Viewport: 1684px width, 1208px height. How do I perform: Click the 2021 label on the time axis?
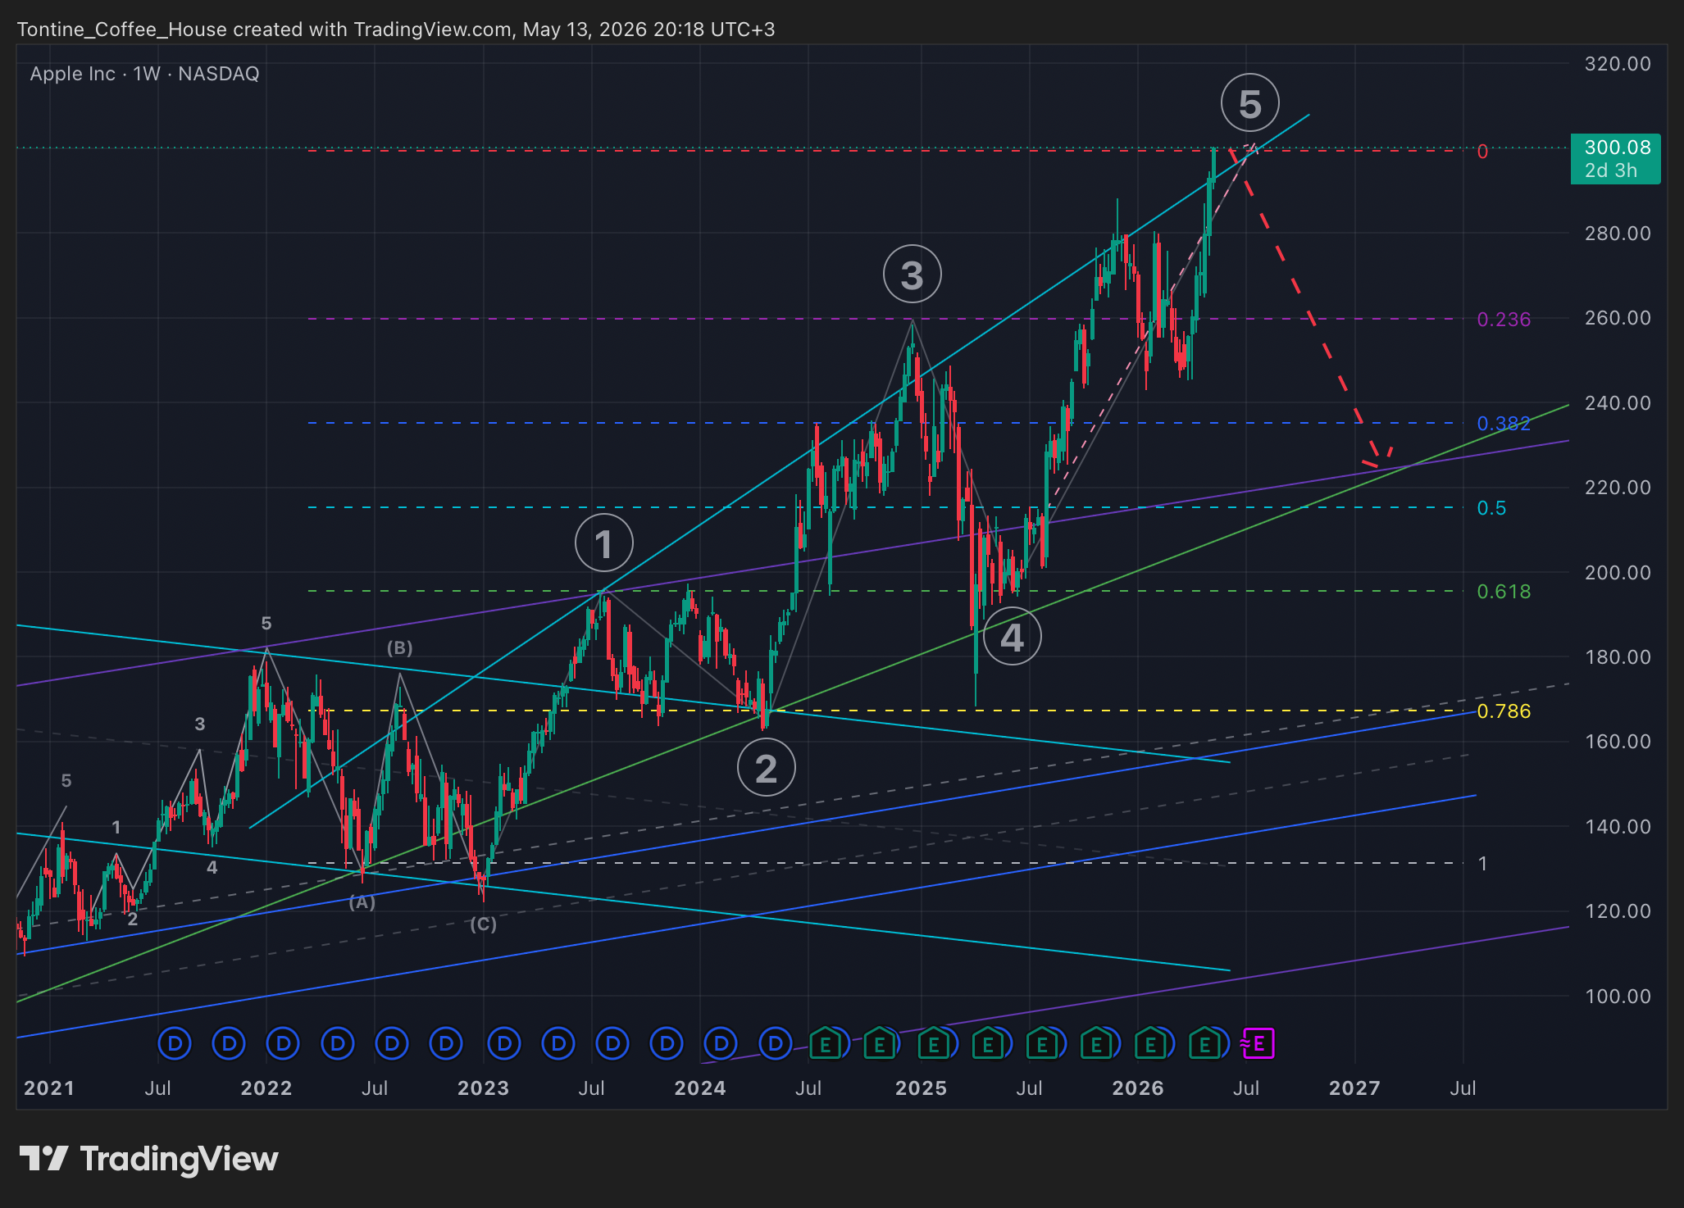coord(49,1088)
